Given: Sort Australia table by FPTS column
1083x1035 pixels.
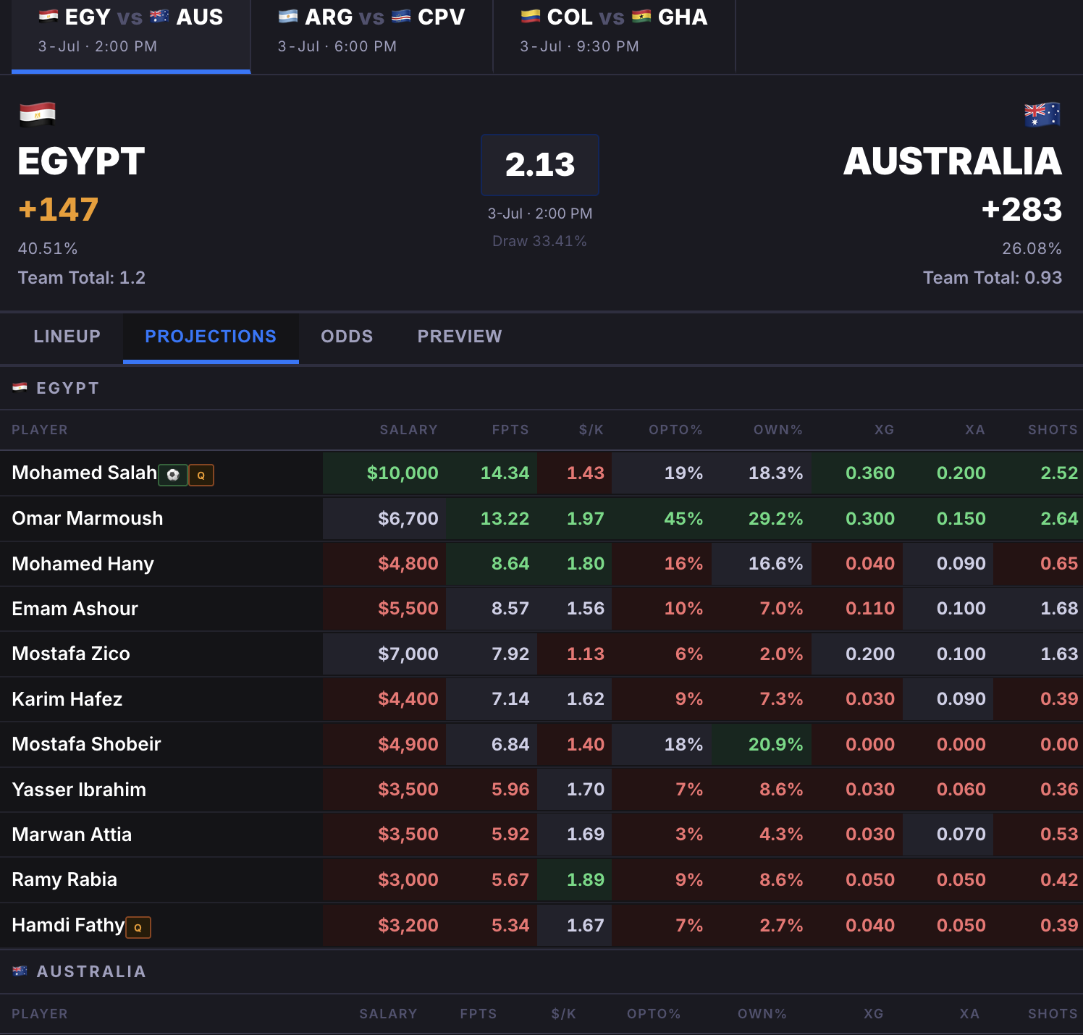Looking at the screenshot, I should 479,1014.
